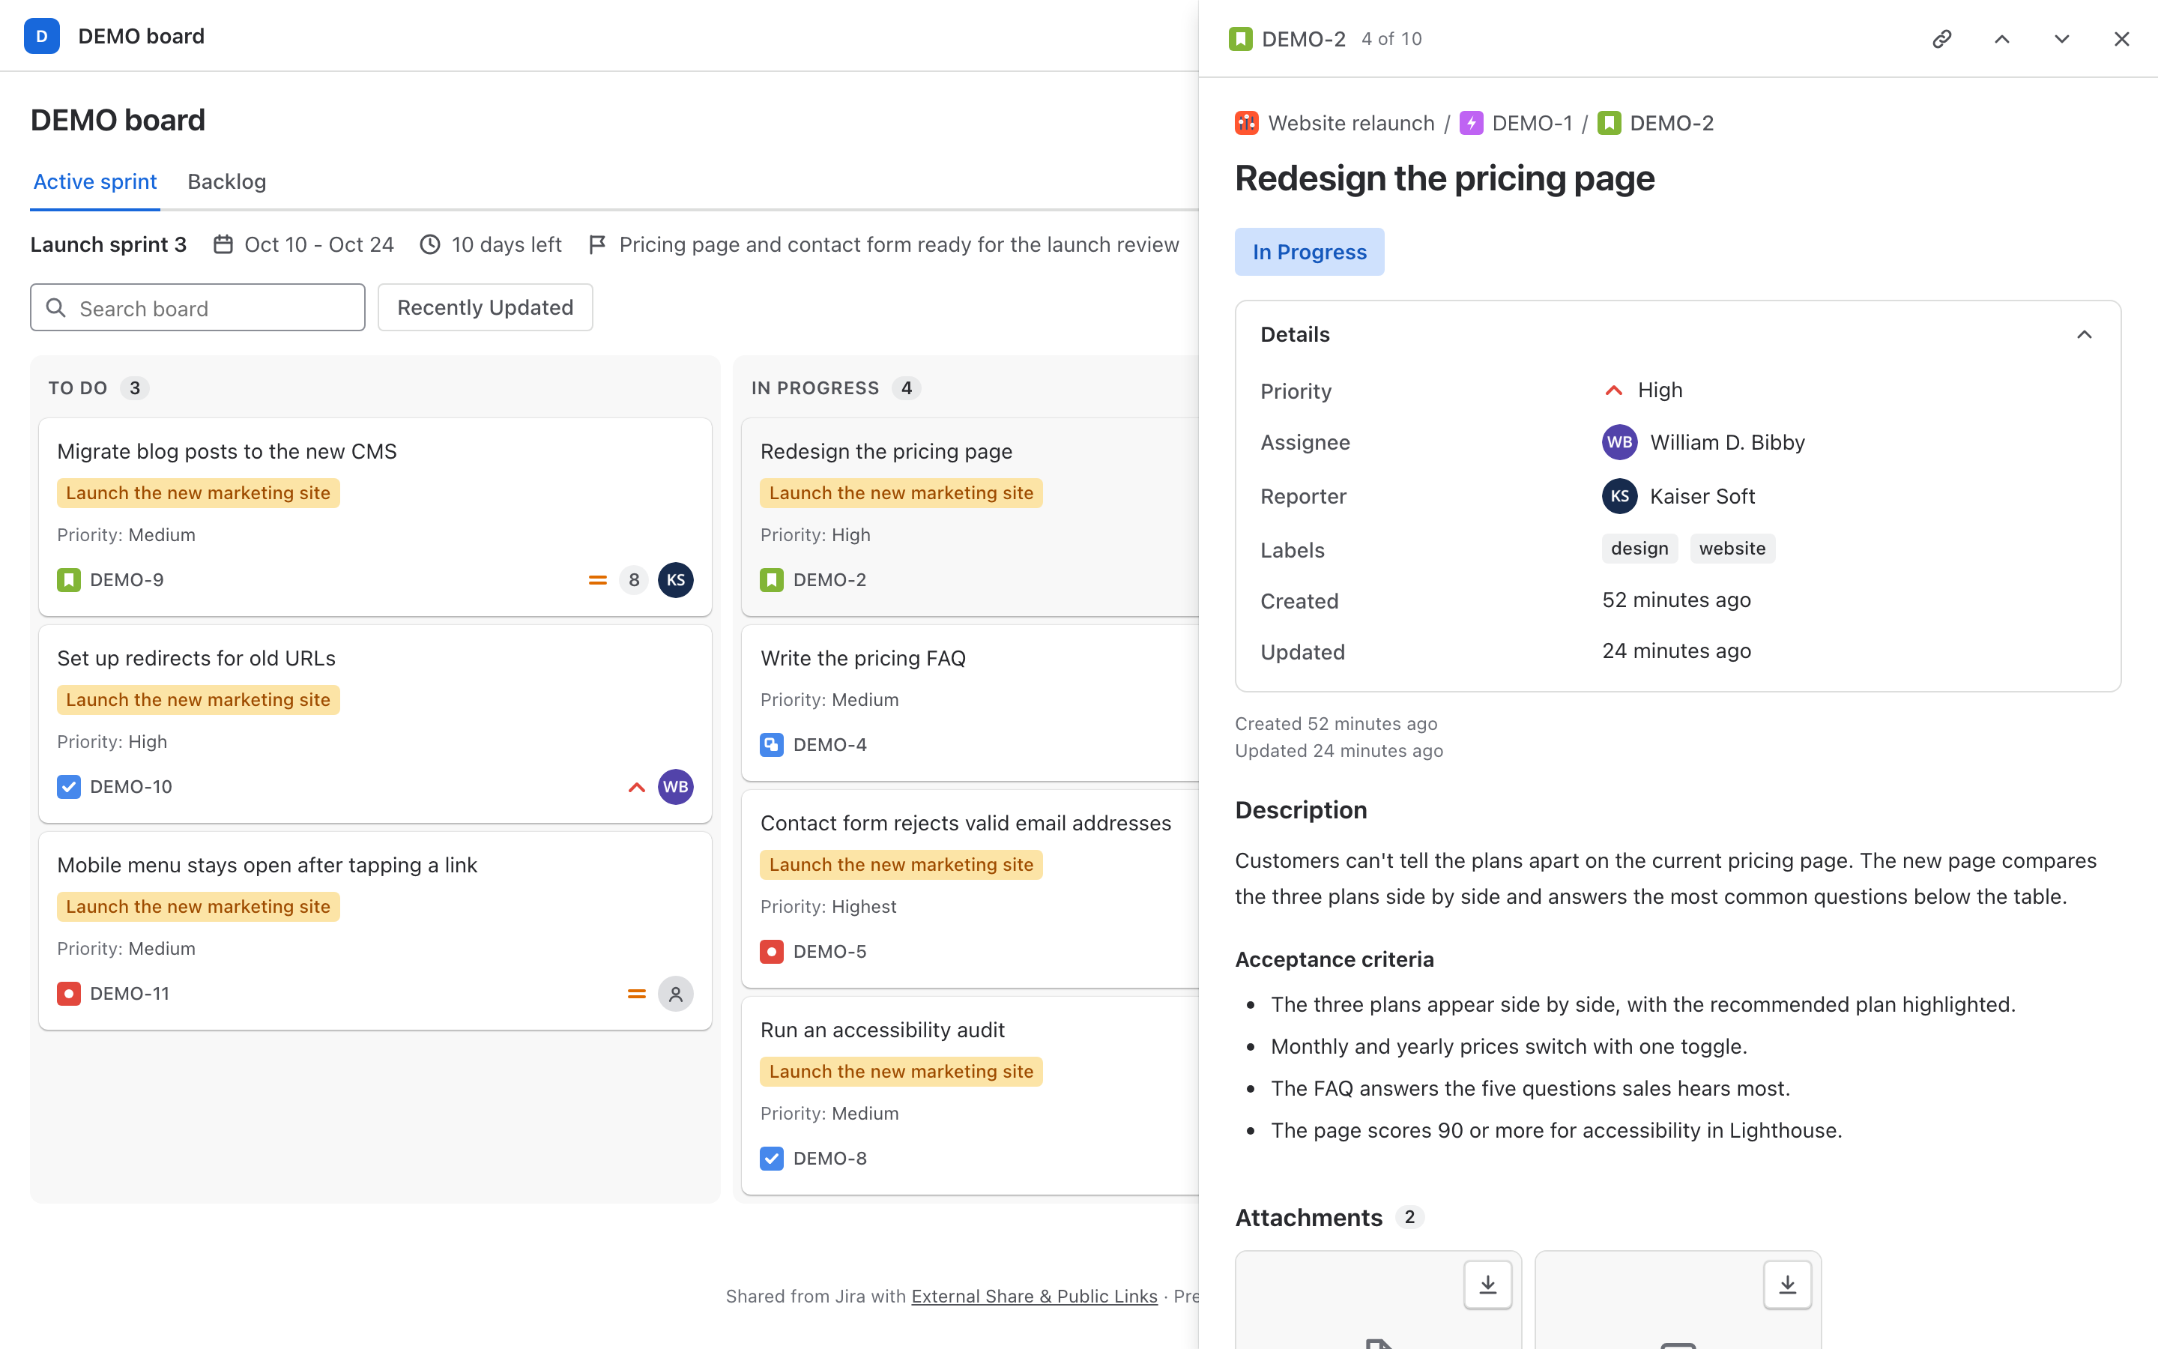The height and width of the screenshot is (1349, 2158).
Task: Open External Share & Public Links link
Action: pyautogui.click(x=1034, y=1297)
